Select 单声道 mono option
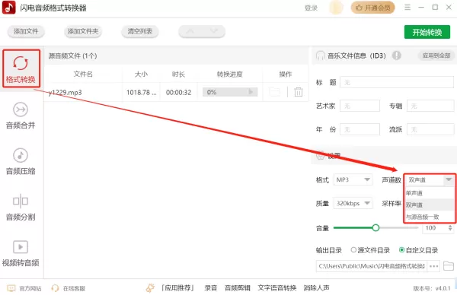The height and width of the screenshot is (295, 457). [x=430, y=193]
